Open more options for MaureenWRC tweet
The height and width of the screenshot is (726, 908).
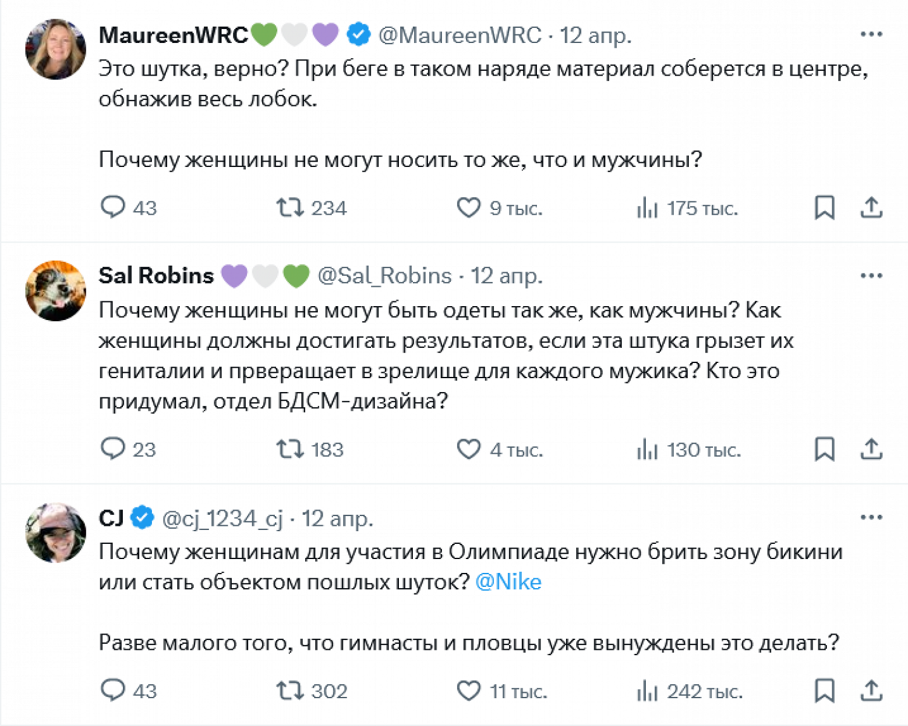[871, 34]
